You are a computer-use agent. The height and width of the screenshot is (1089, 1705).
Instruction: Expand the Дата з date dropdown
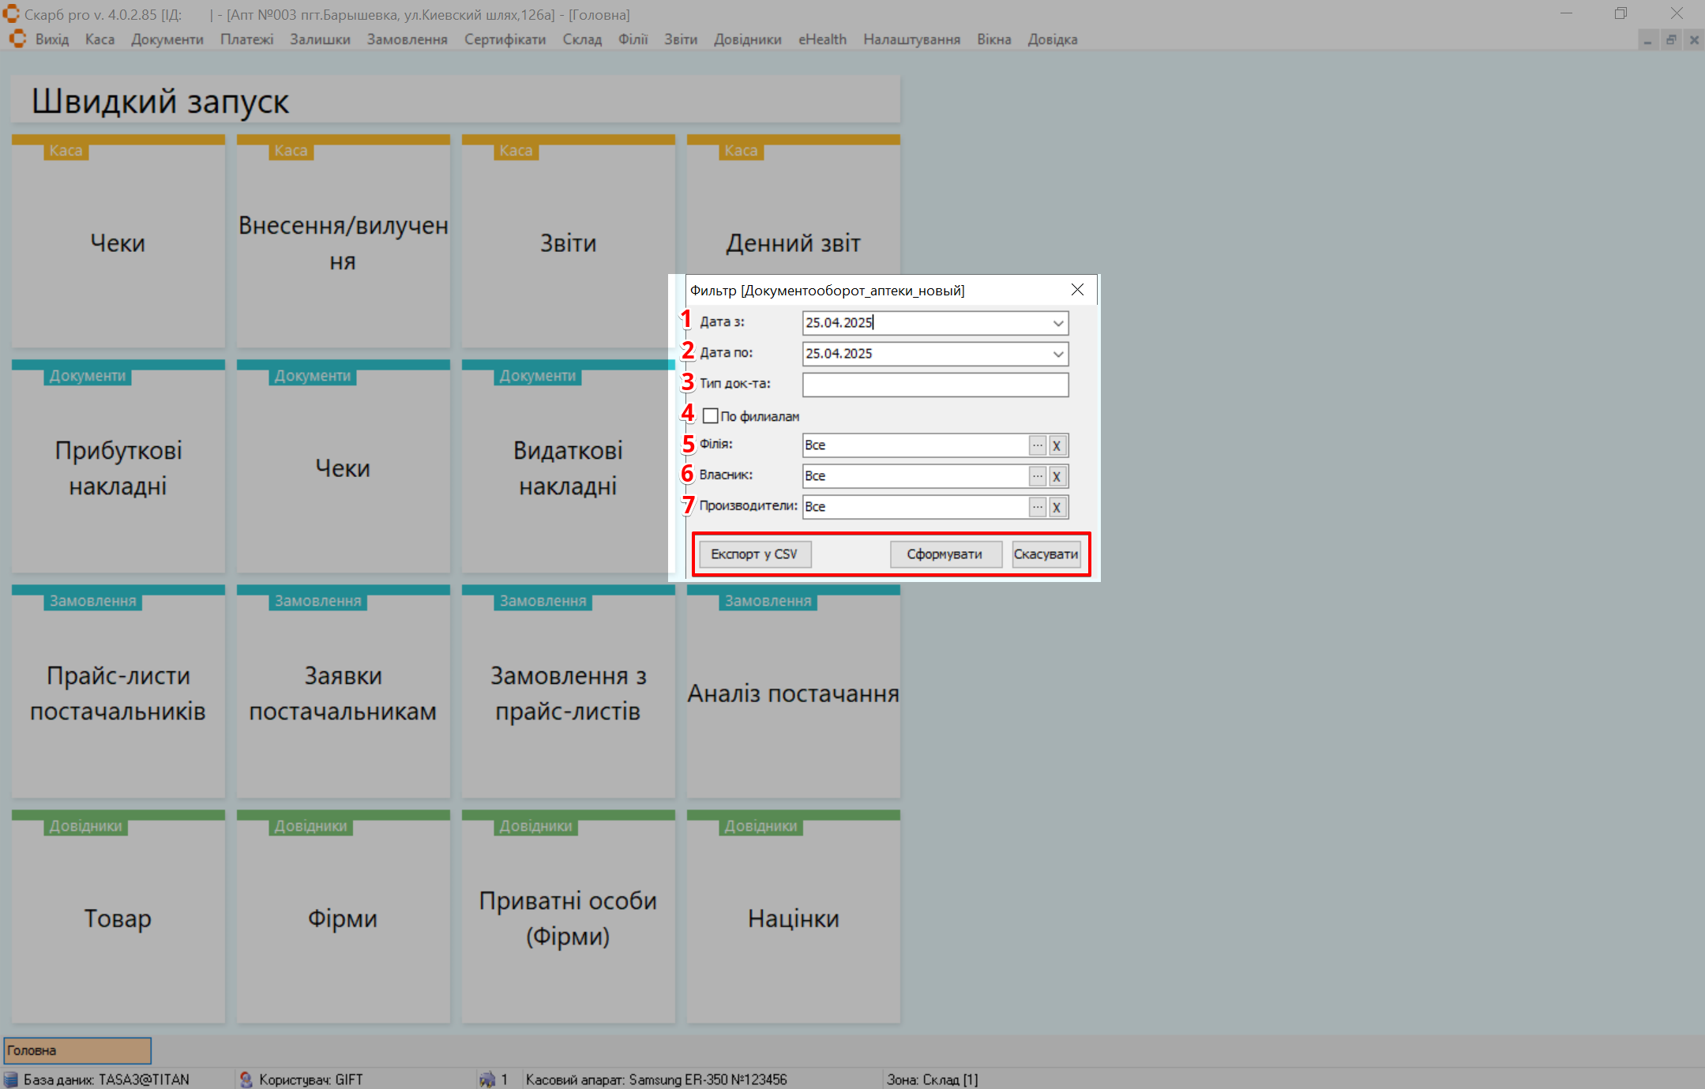tap(1057, 323)
